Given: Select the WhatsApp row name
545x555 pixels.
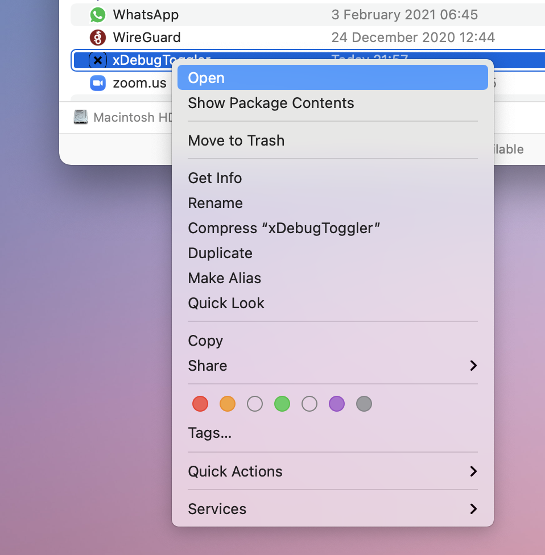Looking at the screenshot, I should pos(146,15).
